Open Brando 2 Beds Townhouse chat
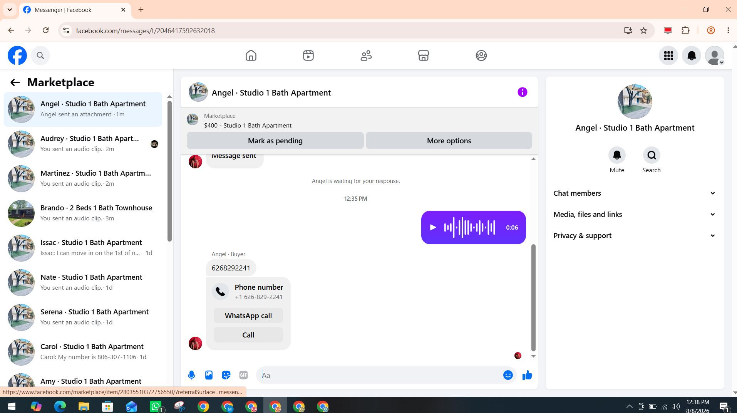 (83, 213)
